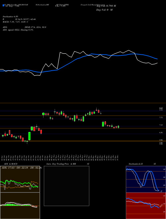Click the 'ADX signal: SELL' status line
This screenshot has height=219, width=166.
(18, 30)
